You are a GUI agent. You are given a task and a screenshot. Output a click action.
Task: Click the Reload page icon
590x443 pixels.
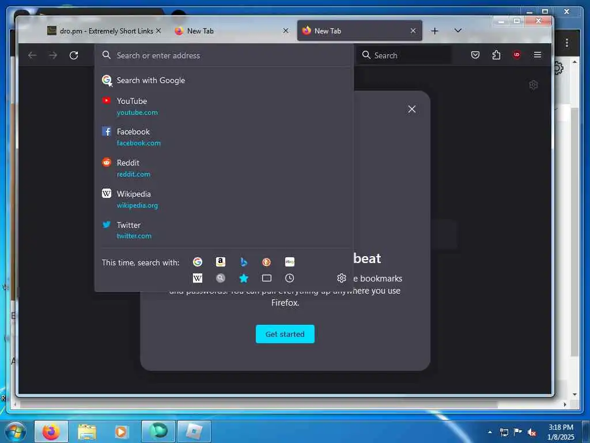[74, 55]
